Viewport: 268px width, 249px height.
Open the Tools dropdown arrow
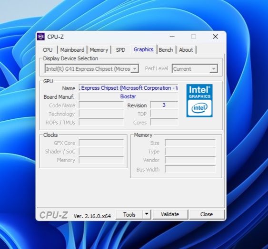(x=147, y=214)
